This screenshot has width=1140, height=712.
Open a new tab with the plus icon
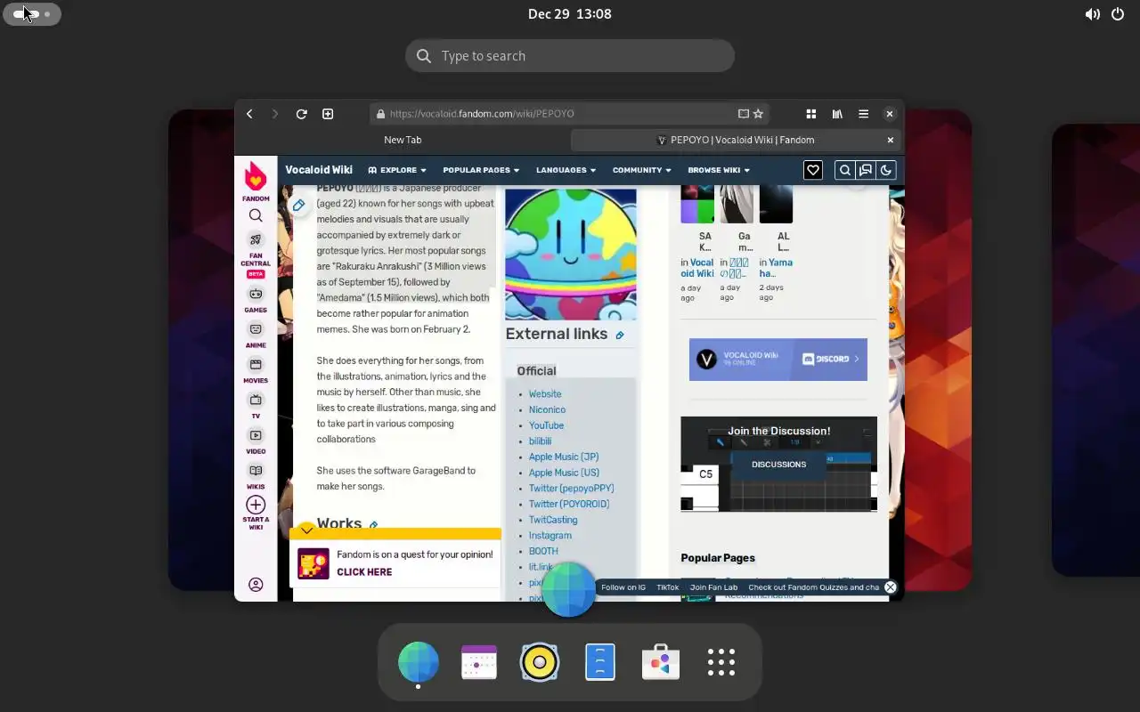(328, 114)
